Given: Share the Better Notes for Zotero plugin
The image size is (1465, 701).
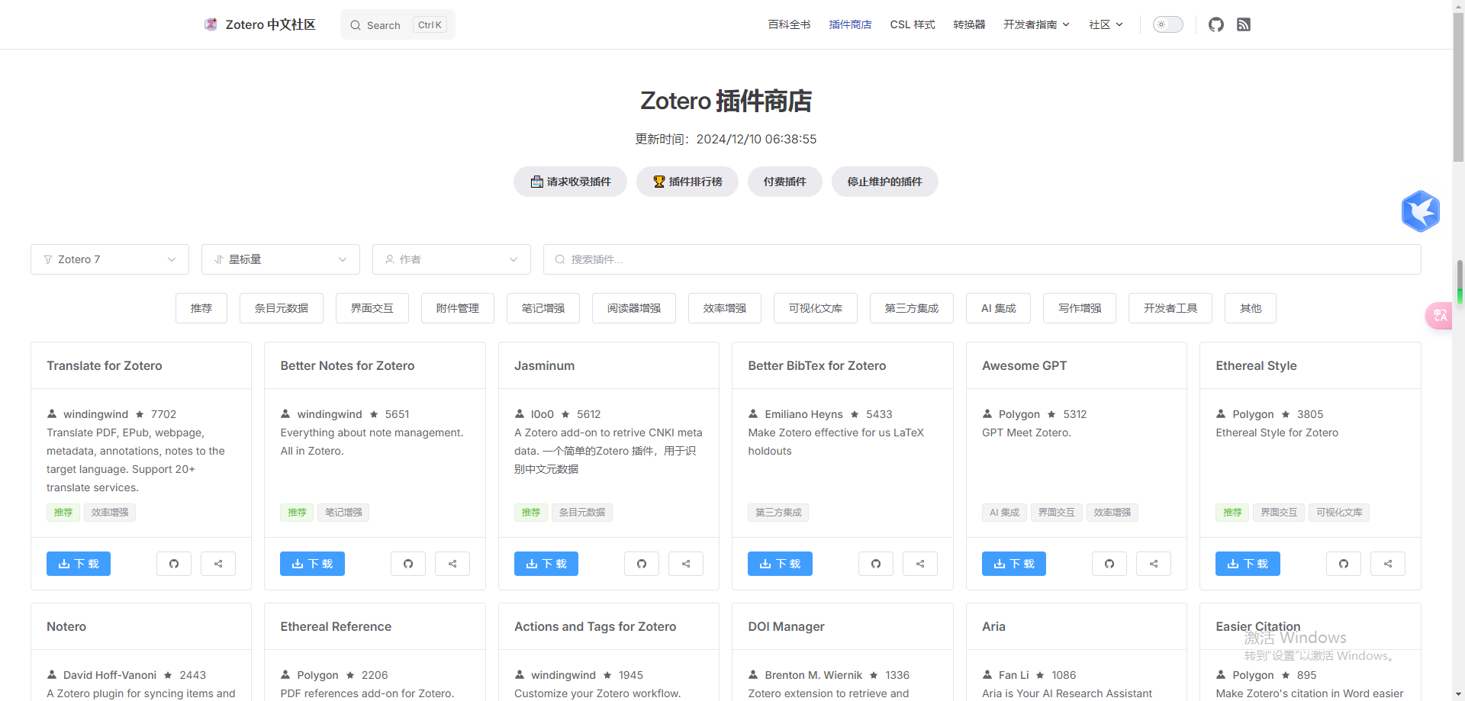Looking at the screenshot, I should (x=452, y=564).
